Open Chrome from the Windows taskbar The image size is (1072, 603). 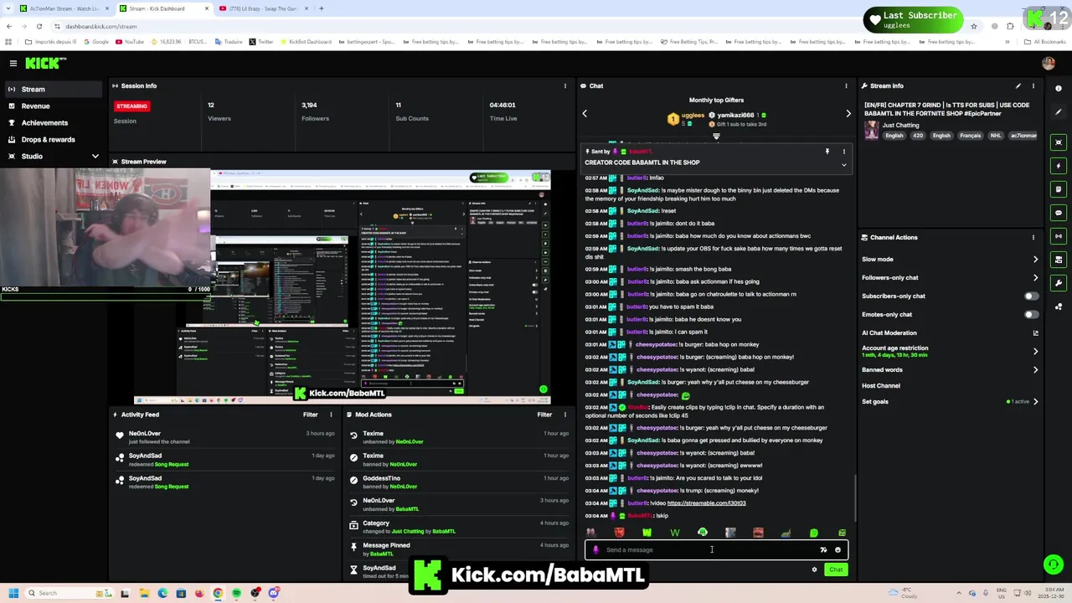click(x=218, y=593)
